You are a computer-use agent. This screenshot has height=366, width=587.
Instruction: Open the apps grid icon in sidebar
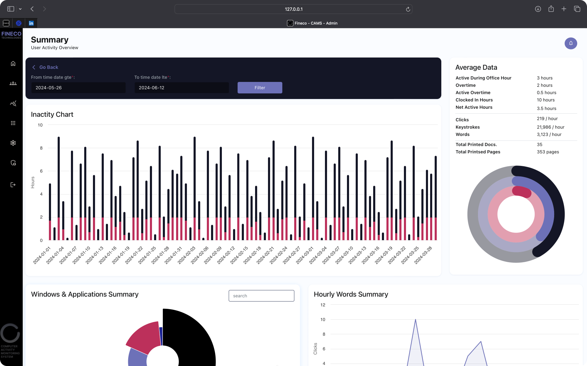coord(13,123)
